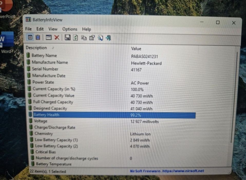Viewport: 246px width, 180px height.
Task: Sort by the Description column header
Action: (36, 48)
